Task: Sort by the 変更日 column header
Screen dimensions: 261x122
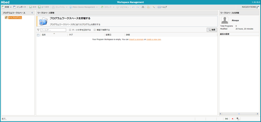Action: [x=108, y=35]
